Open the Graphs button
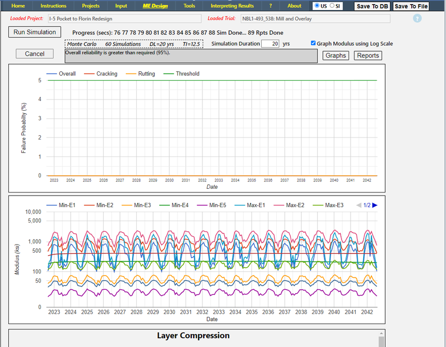The image size is (446, 347). pos(336,55)
